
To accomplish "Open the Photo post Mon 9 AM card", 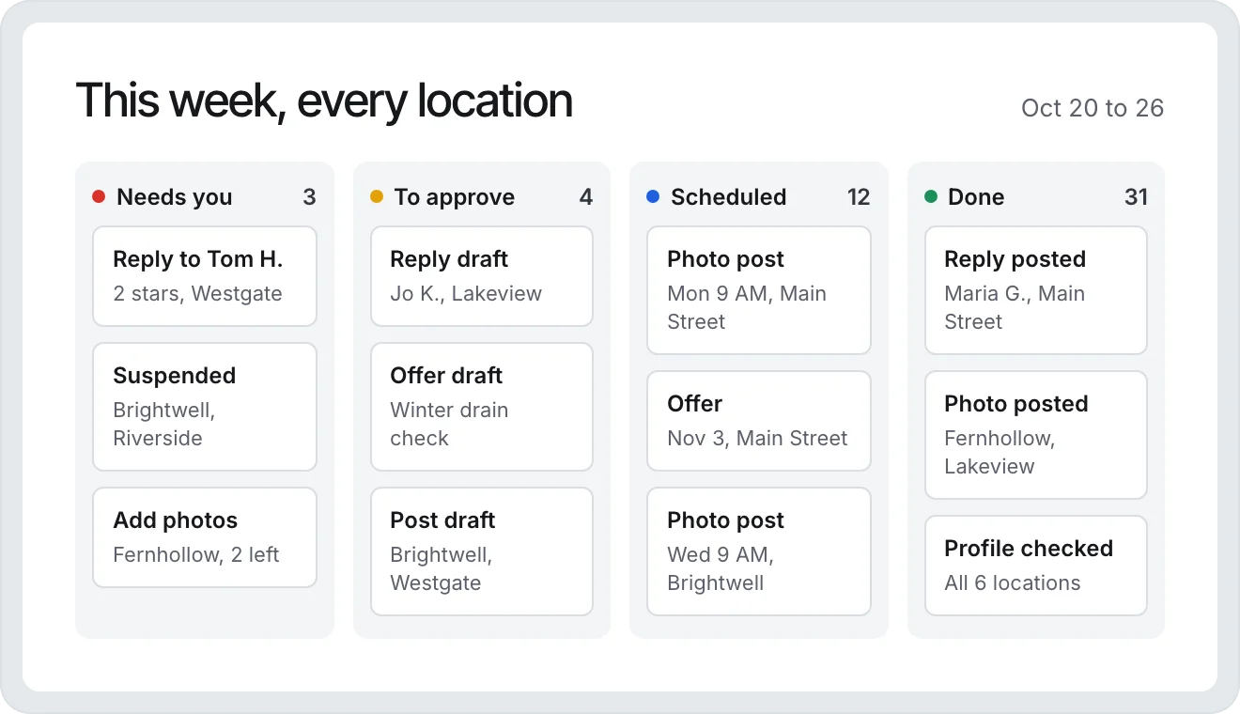I will pos(759,290).
